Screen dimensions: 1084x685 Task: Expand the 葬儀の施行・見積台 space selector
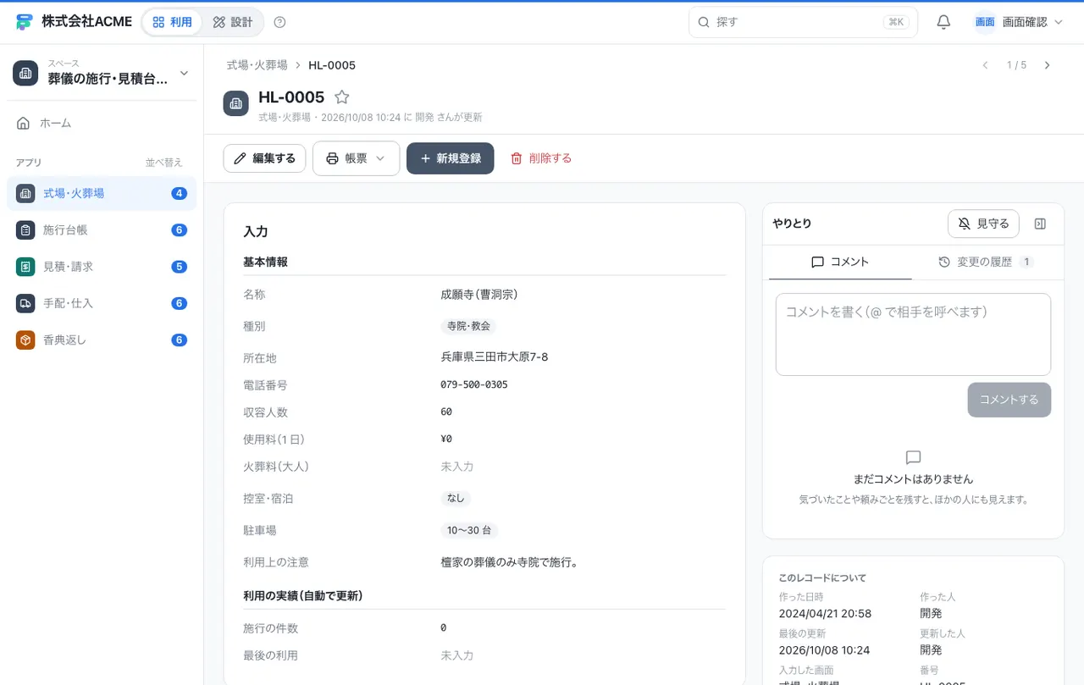click(x=102, y=73)
